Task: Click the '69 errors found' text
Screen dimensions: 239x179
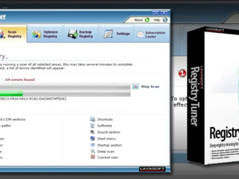Action: pyautogui.click(x=20, y=80)
